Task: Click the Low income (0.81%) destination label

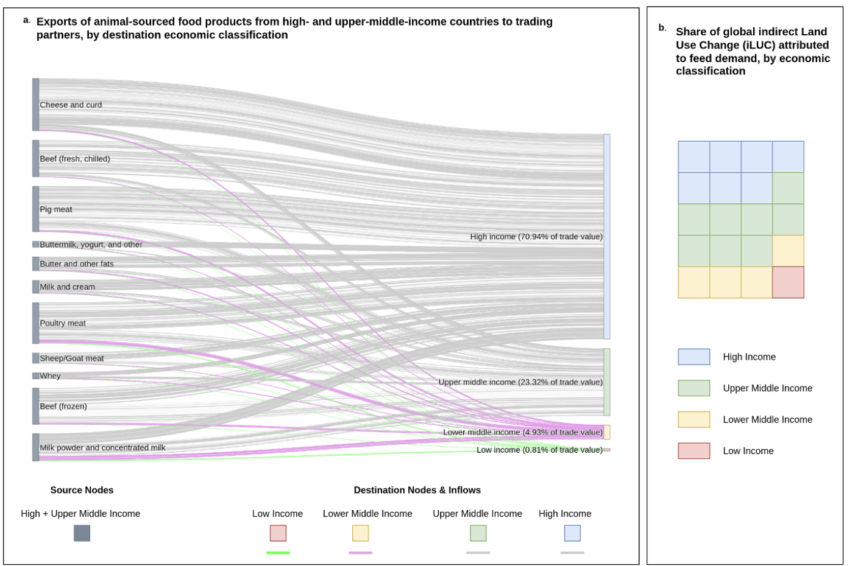Action: (539, 450)
